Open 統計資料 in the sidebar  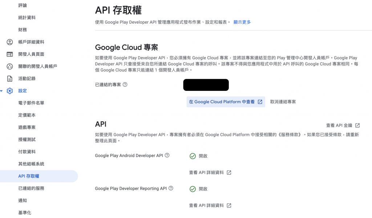tap(27, 17)
